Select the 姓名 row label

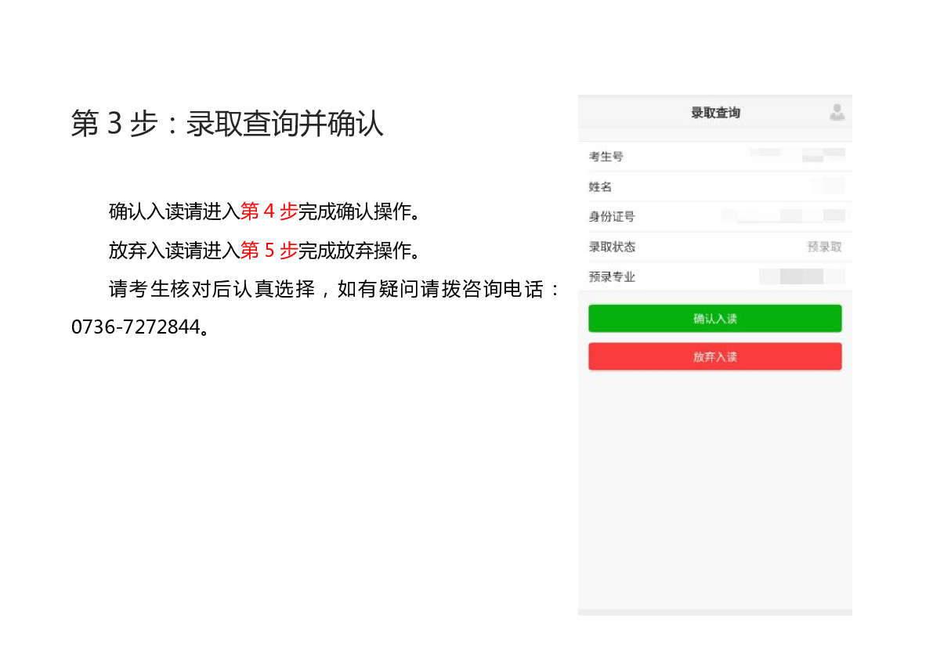click(x=600, y=187)
